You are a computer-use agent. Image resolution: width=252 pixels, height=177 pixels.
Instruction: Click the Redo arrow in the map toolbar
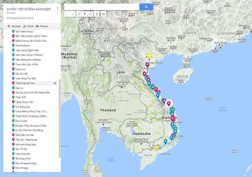(x=73, y=14)
